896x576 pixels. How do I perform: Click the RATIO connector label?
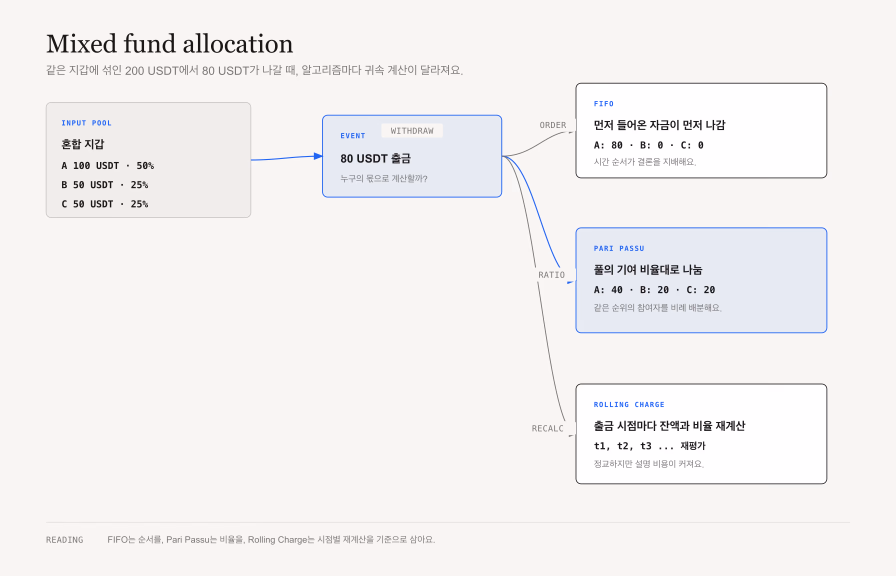pos(551,275)
